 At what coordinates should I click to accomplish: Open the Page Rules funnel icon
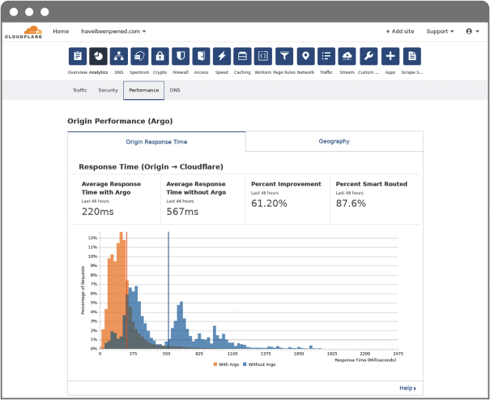[x=284, y=56]
